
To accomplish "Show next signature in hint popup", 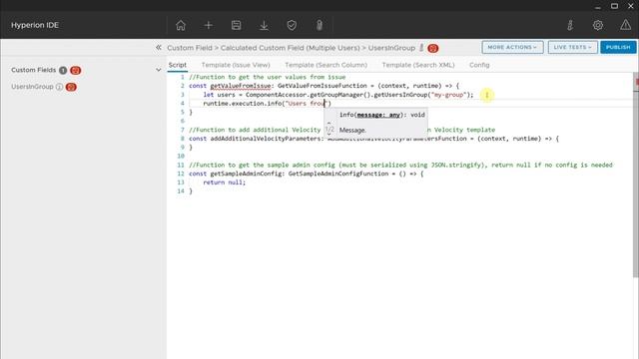I will pos(328,134).
